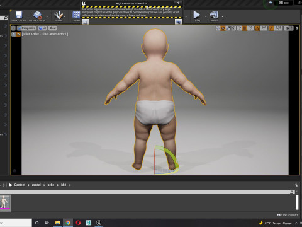Screen dimensions: 302x227
Task: Select the scale mode icon
Action: click(228, 28)
